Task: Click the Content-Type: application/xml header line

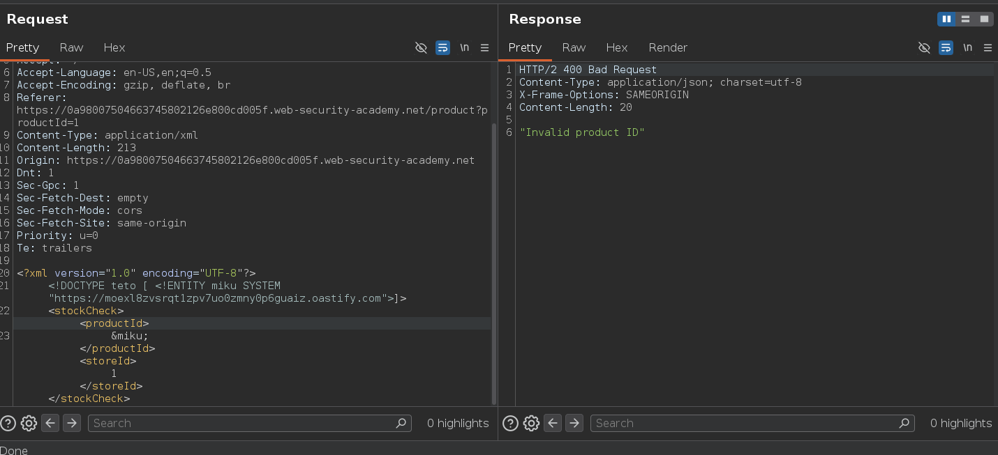Action: [x=107, y=135]
